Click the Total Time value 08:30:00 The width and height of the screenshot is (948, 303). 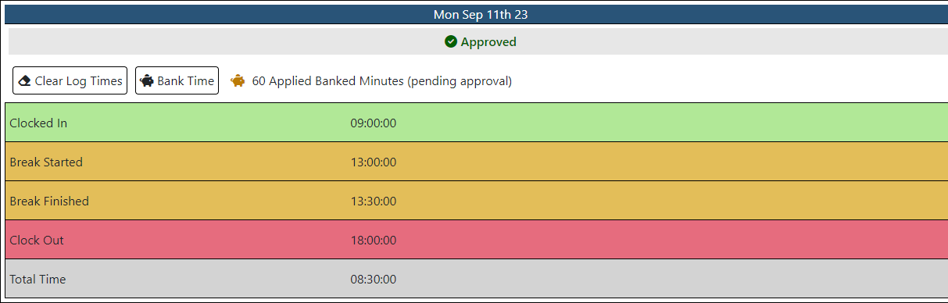(x=374, y=279)
